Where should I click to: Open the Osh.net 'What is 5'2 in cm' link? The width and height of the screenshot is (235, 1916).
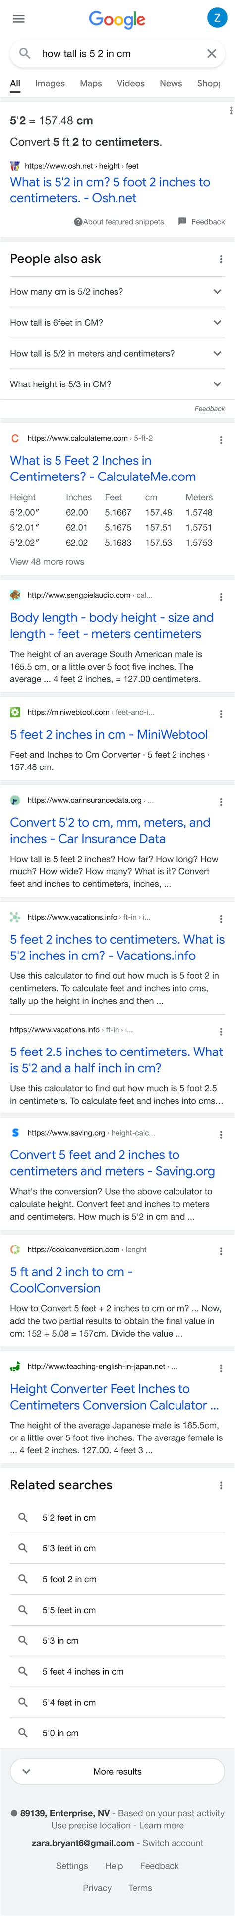tap(110, 190)
